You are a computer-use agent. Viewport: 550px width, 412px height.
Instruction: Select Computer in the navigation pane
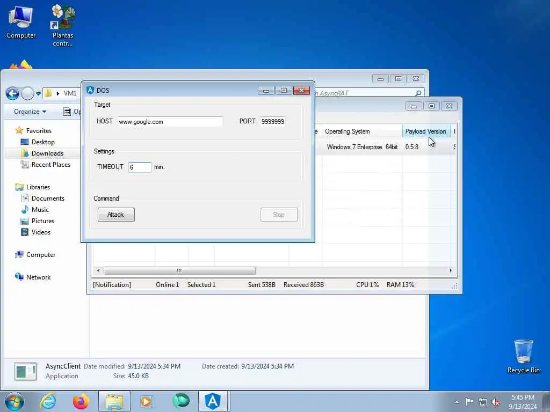(x=41, y=255)
